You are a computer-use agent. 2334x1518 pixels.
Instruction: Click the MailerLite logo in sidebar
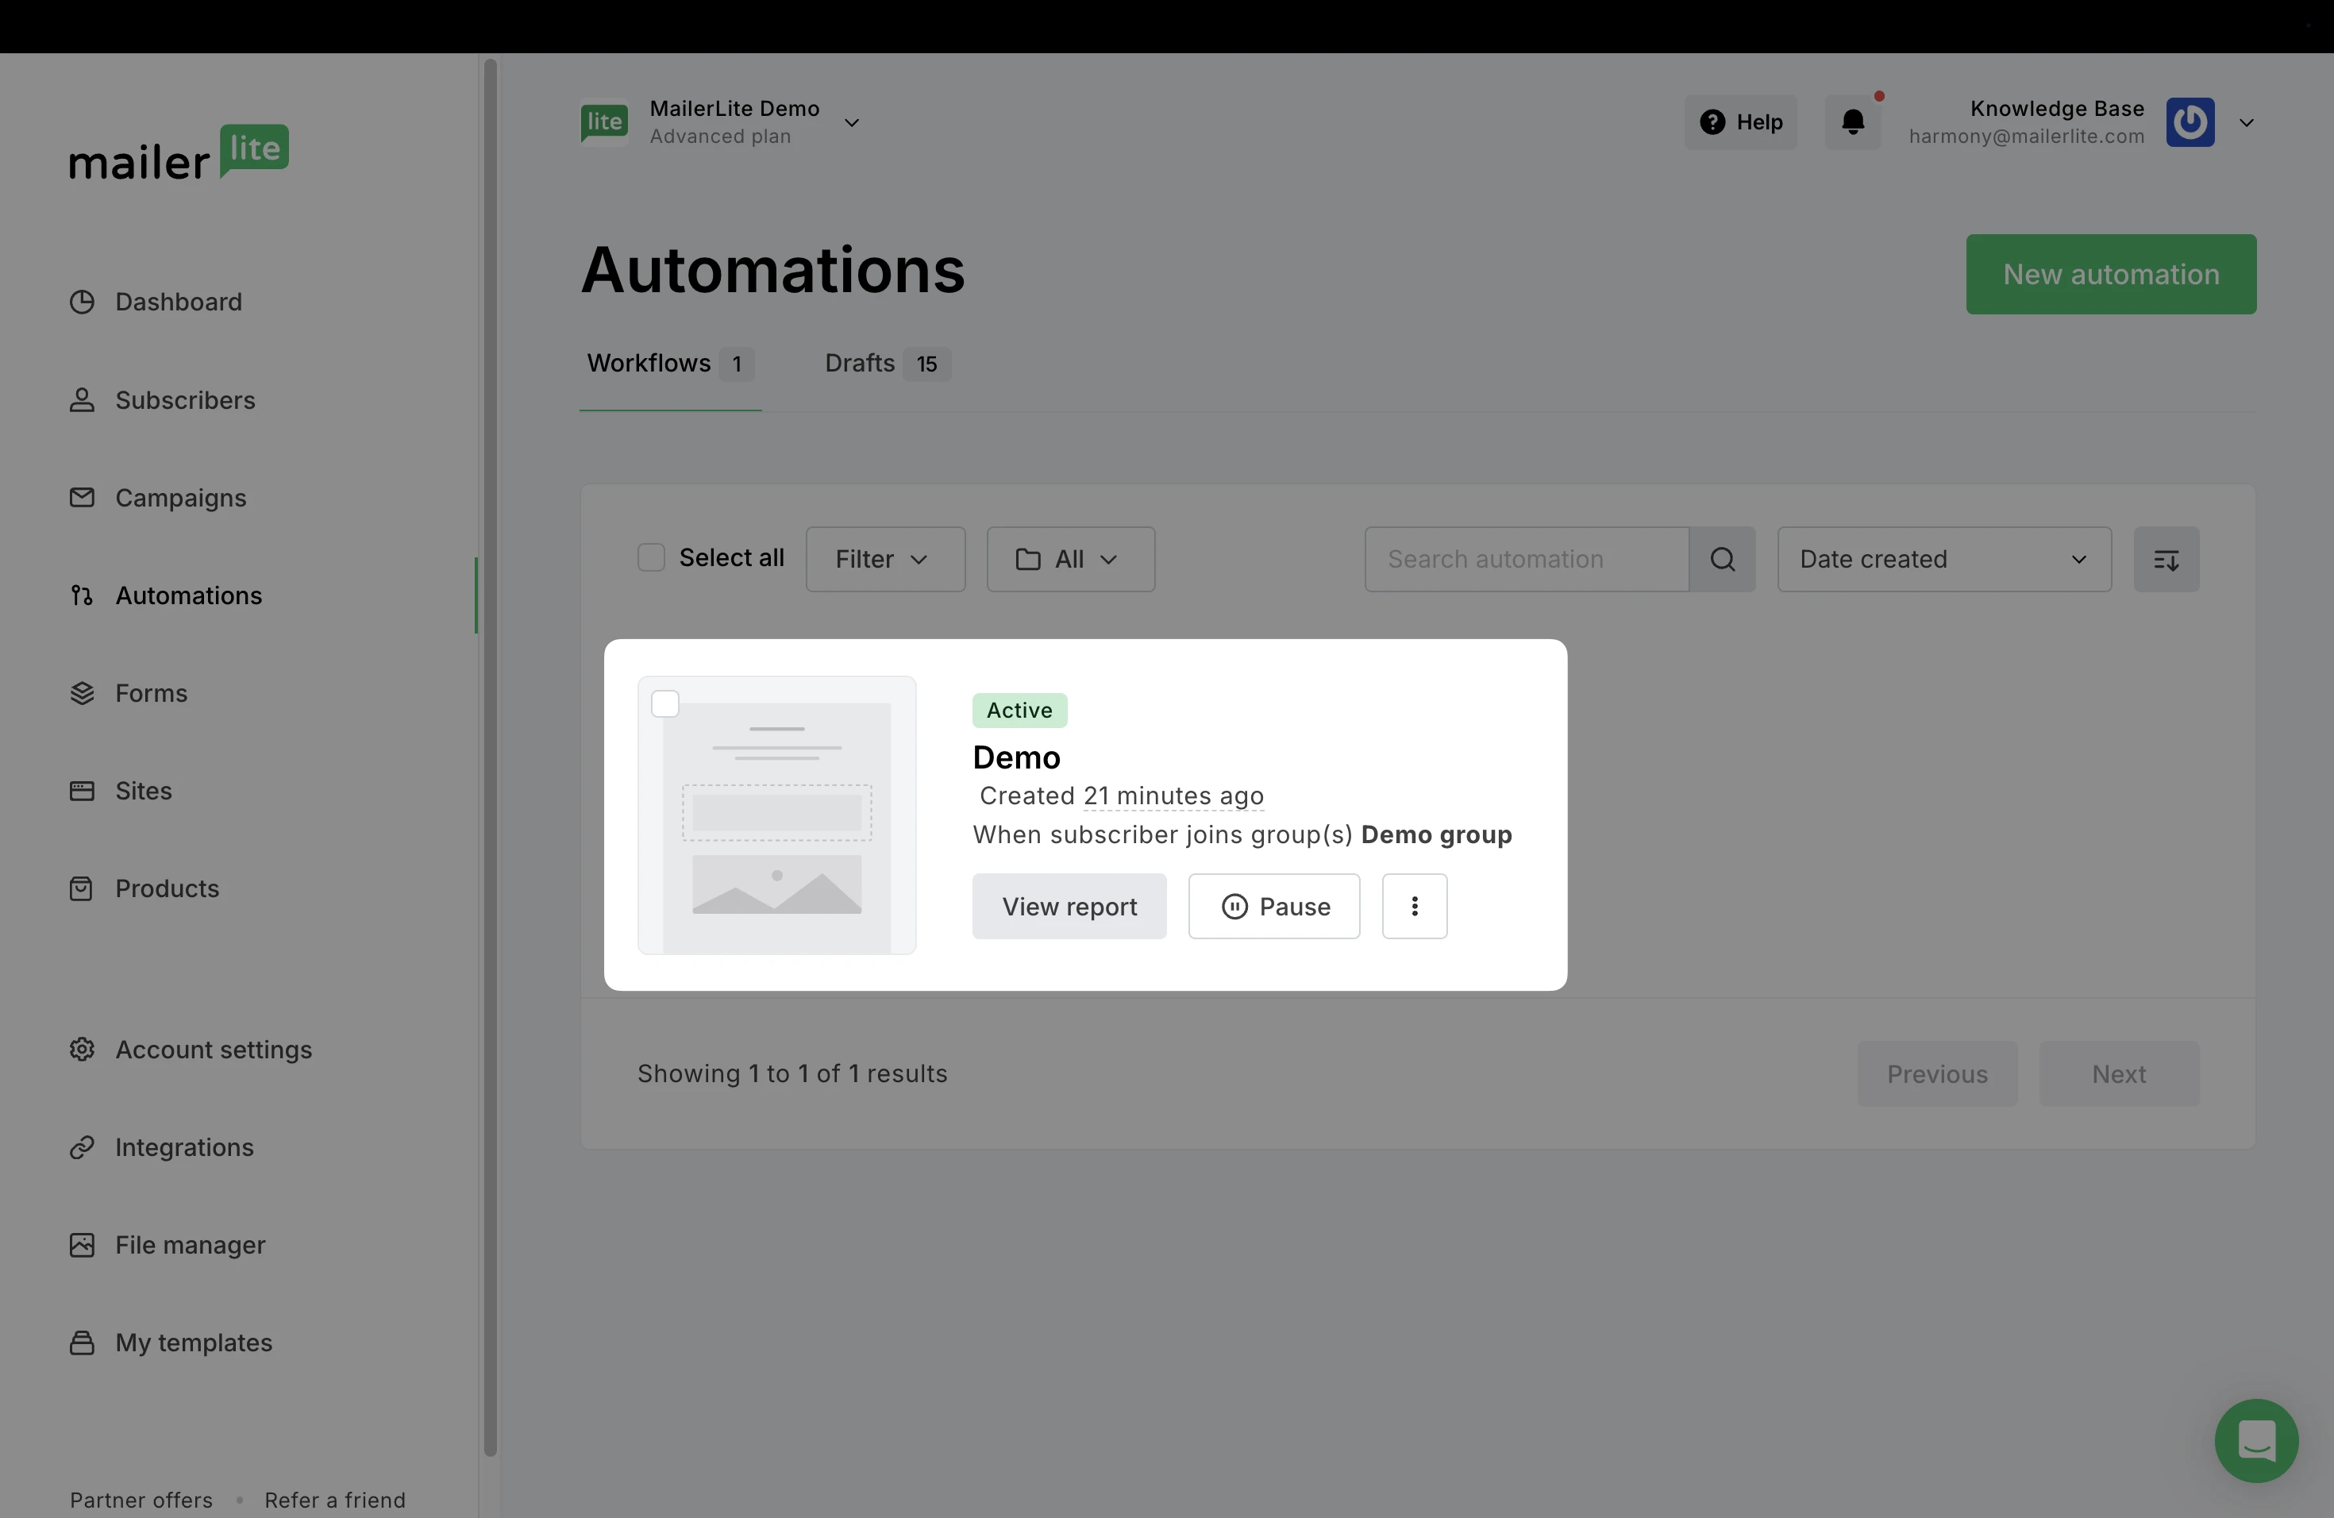pos(179,153)
